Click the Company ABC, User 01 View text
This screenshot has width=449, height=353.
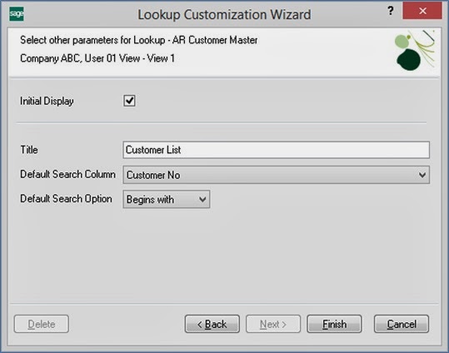(80, 58)
